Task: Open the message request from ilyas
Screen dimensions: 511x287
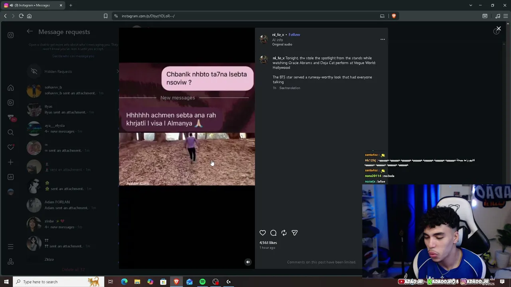Action: click(73, 110)
